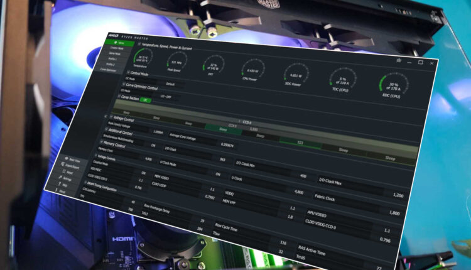This screenshot has height=270, width=471.
Task: Select the Game Mode profile
Action: (x=116, y=54)
